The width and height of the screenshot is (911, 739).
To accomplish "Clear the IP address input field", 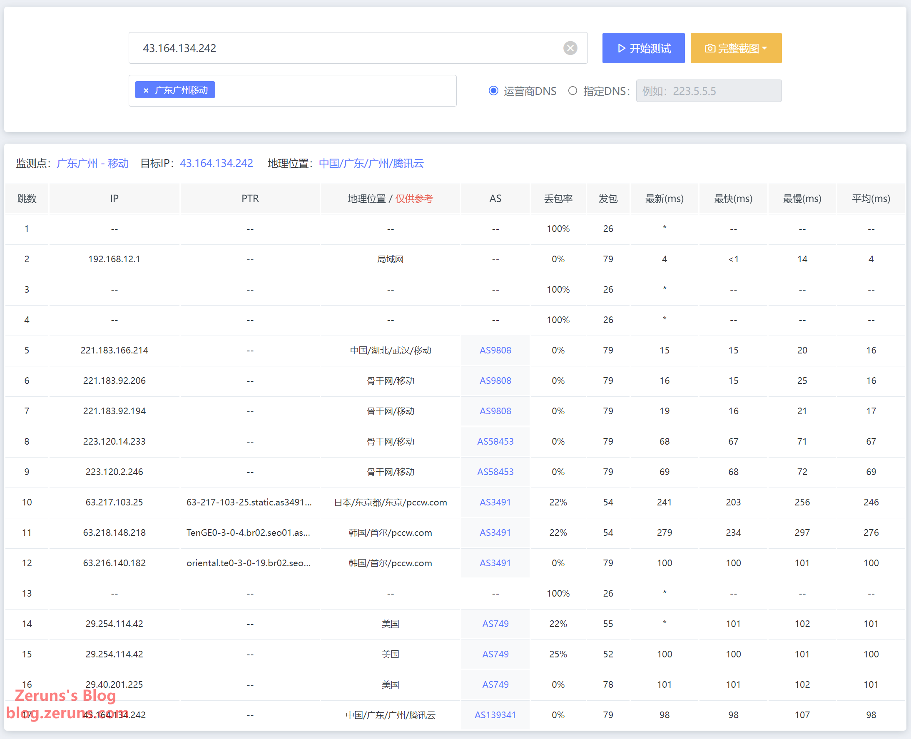I will tap(570, 48).
